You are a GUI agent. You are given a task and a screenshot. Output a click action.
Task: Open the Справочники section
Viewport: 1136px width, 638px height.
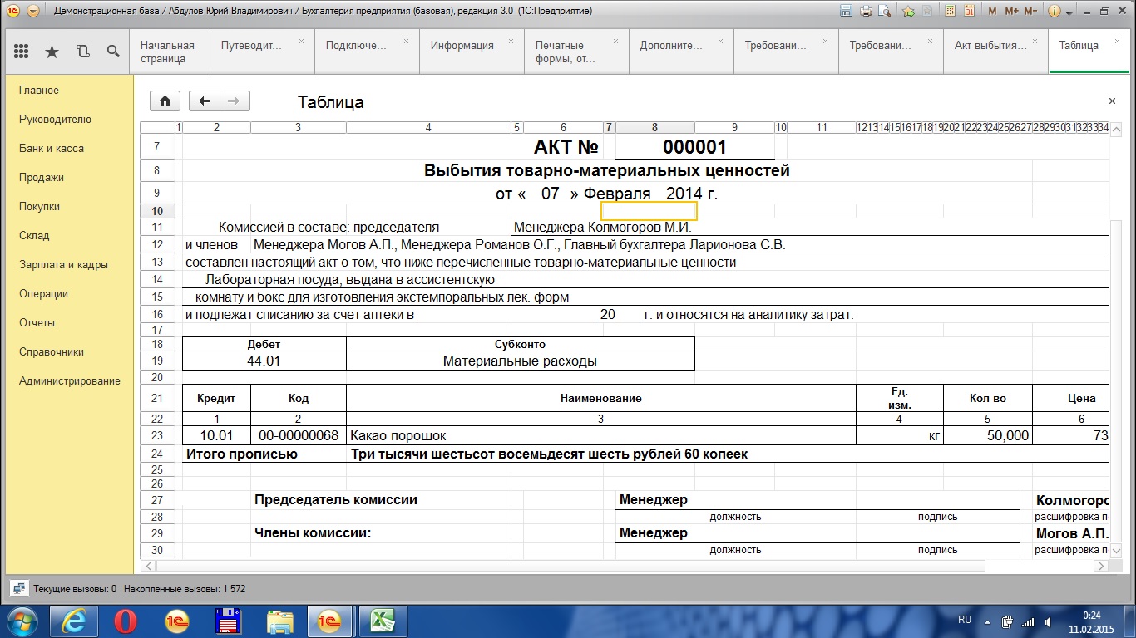pyautogui.click(x=52, y=351)
